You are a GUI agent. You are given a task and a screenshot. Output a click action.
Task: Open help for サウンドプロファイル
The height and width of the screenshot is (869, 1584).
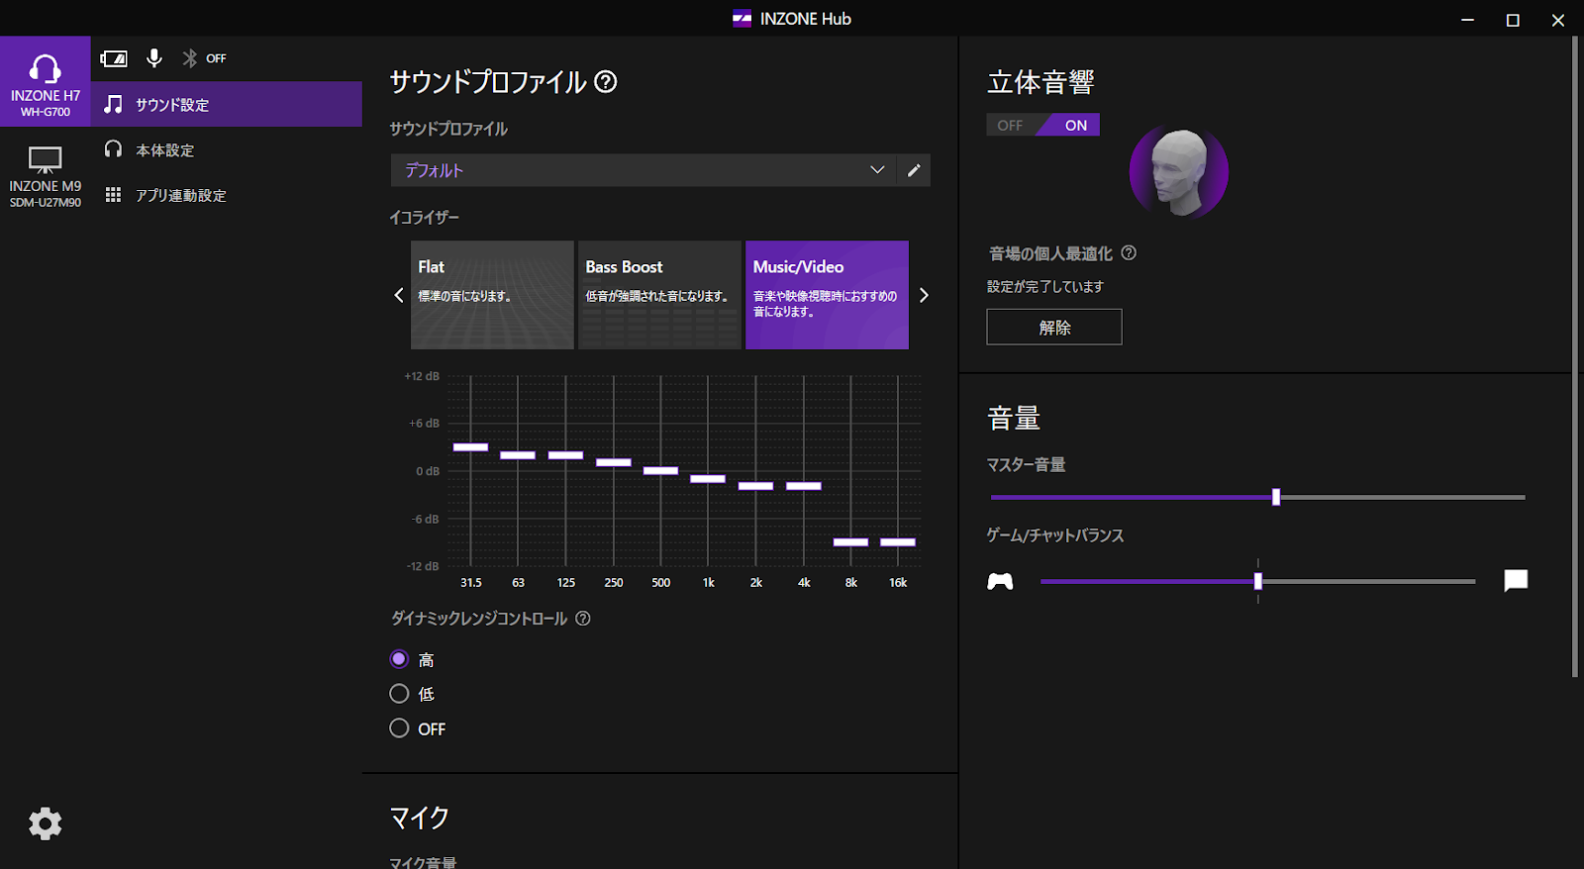[x=606, y=82]
